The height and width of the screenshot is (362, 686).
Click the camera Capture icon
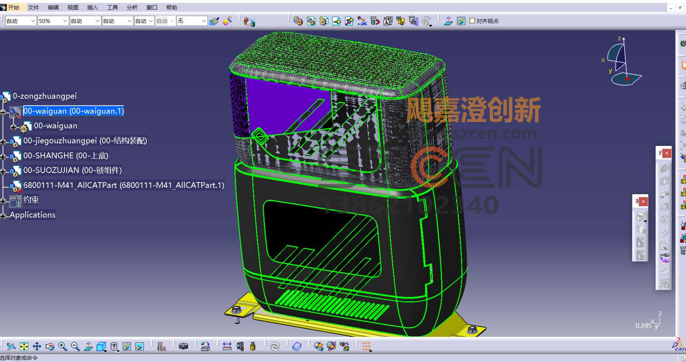pyautogui.click(x=184, y=346)
